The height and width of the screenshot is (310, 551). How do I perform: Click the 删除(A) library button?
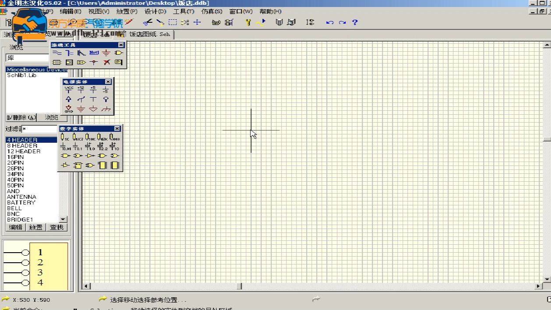21,117
